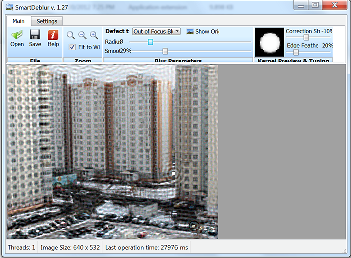This screenshot has width=351, height=258.
Task: Expand the Out of Focus Blur dropdown
Action: pyautogui.click(x=156, y=31)
